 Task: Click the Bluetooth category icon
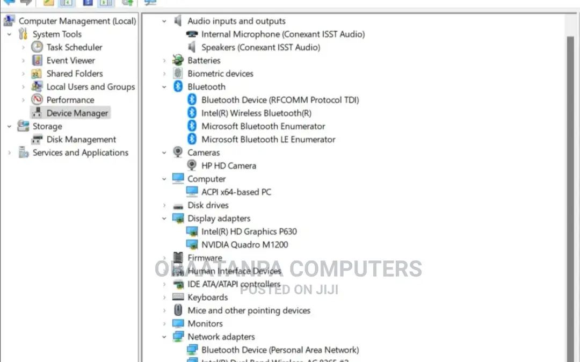coord(178,86)
